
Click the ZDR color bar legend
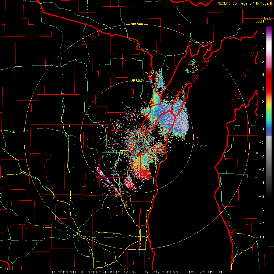(269, 135)
